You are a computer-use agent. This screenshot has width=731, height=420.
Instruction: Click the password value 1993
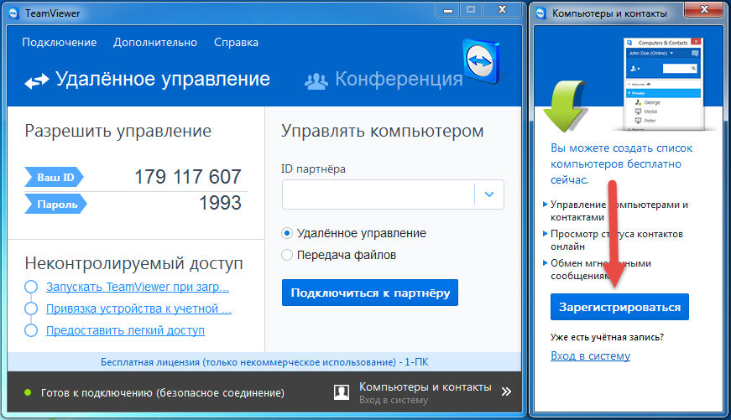(220, 203)
